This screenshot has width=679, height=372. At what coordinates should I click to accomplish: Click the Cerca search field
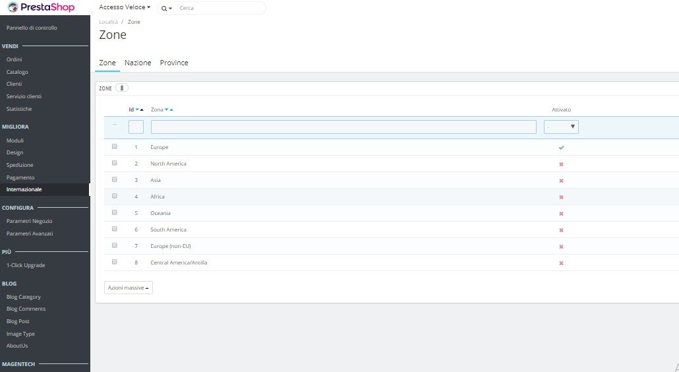[x=221, y=8]
